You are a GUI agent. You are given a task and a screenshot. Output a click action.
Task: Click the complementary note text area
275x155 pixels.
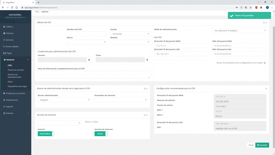94,74
